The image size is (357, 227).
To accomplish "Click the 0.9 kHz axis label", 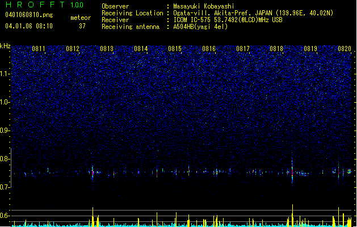I will [x=5, y=131].
